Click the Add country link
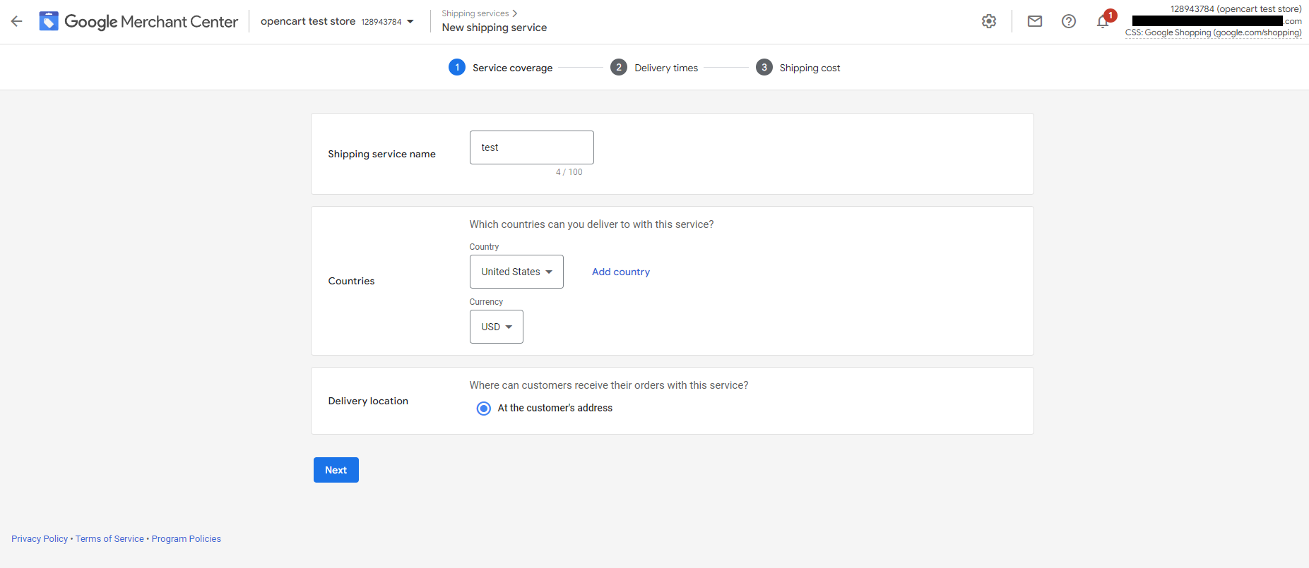The width and height of the screenshot is (1309, 568). (x=621, y=272)
